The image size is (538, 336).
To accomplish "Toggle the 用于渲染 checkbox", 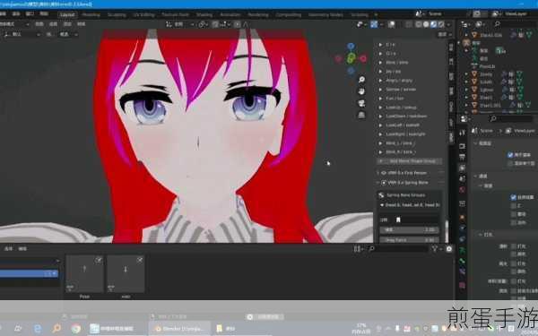I will (x=510, y=155).
